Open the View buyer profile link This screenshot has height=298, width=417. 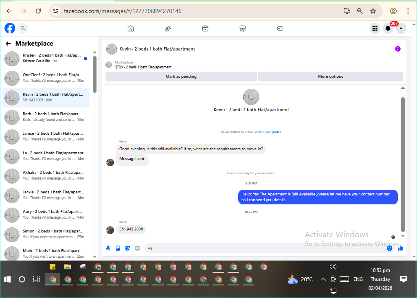pos(268,132)
